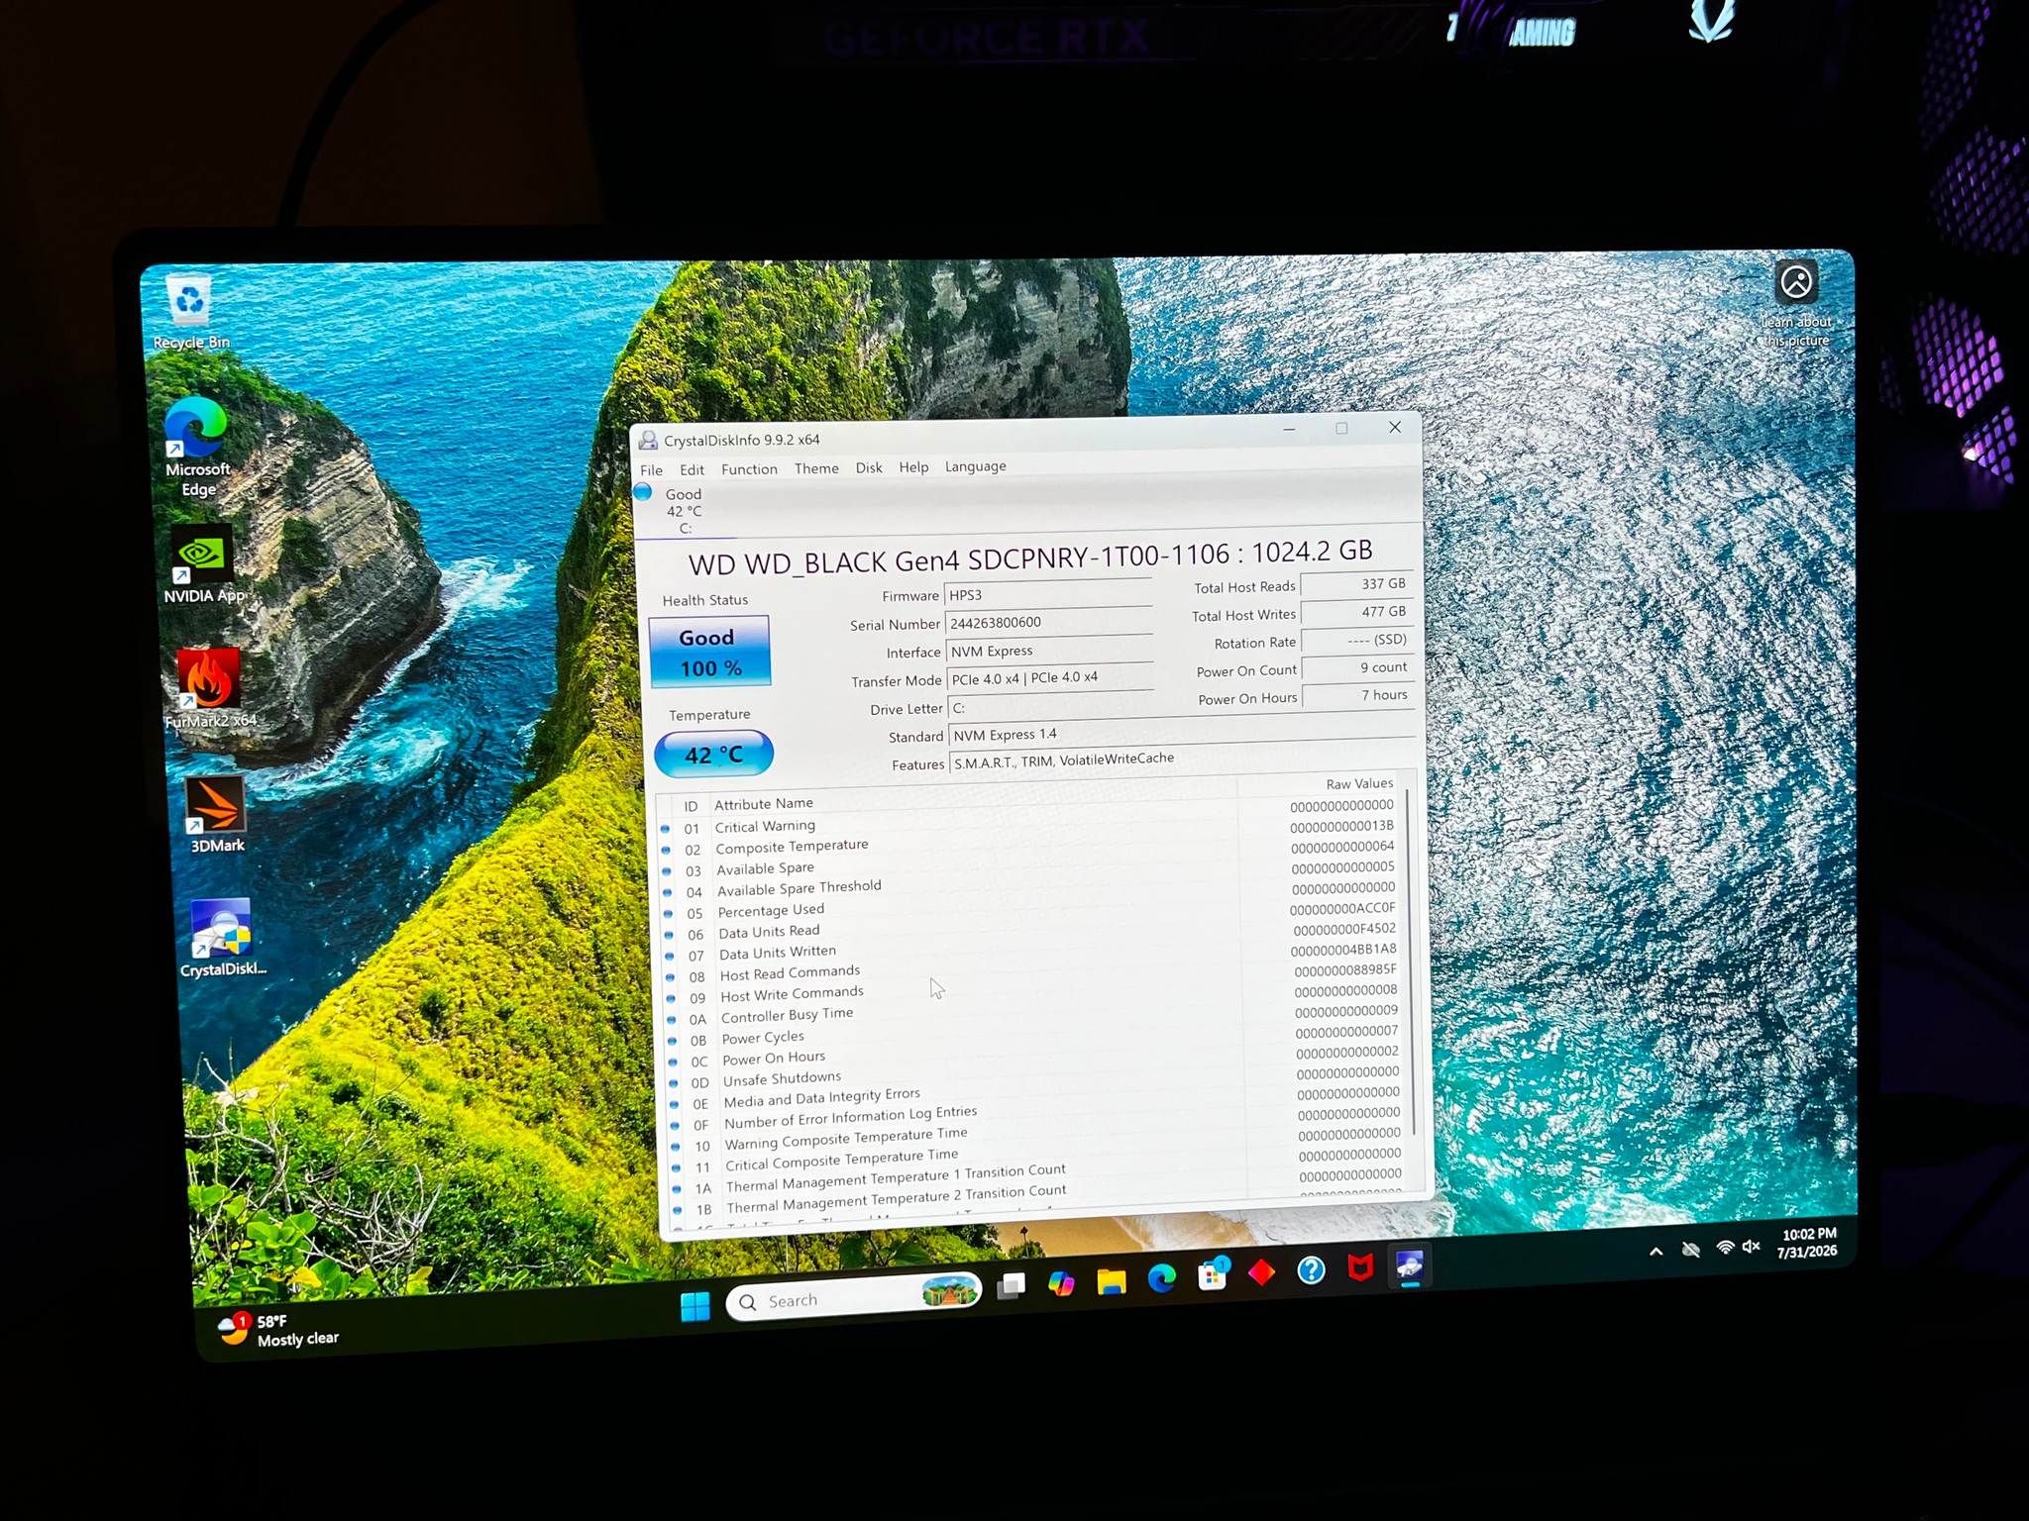2029x1521 pixels.
Task: Open Microsoft Edge from the taskbar
Action: [1161, 1278]
